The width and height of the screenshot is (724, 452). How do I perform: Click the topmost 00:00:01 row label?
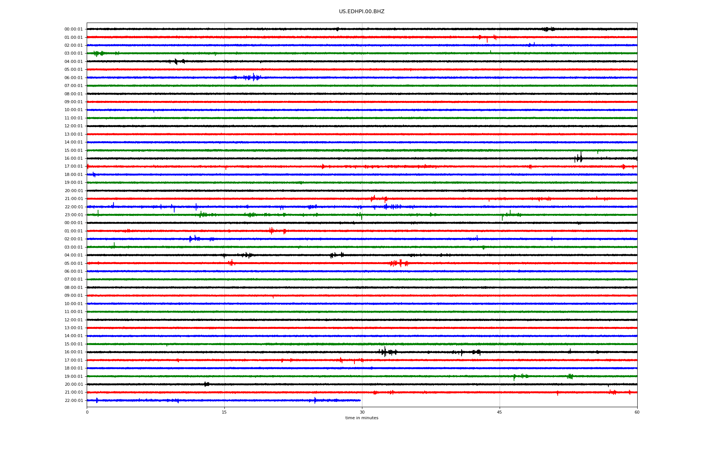coord(74,29)
